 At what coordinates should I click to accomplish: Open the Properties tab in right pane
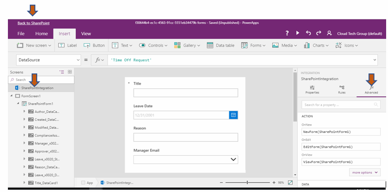(312, 90)
